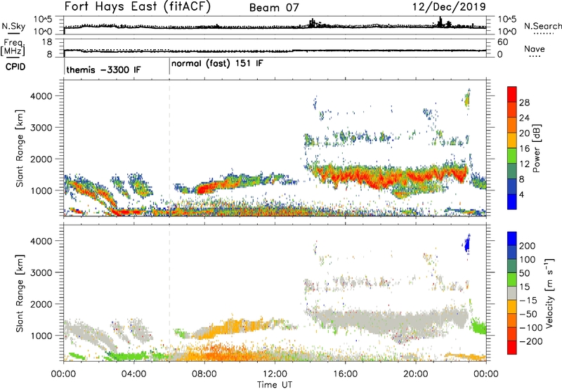The image size is (562, 389).
Task: Pick the light green 12–16 dB power segment
Action: [x=512, y=156]
